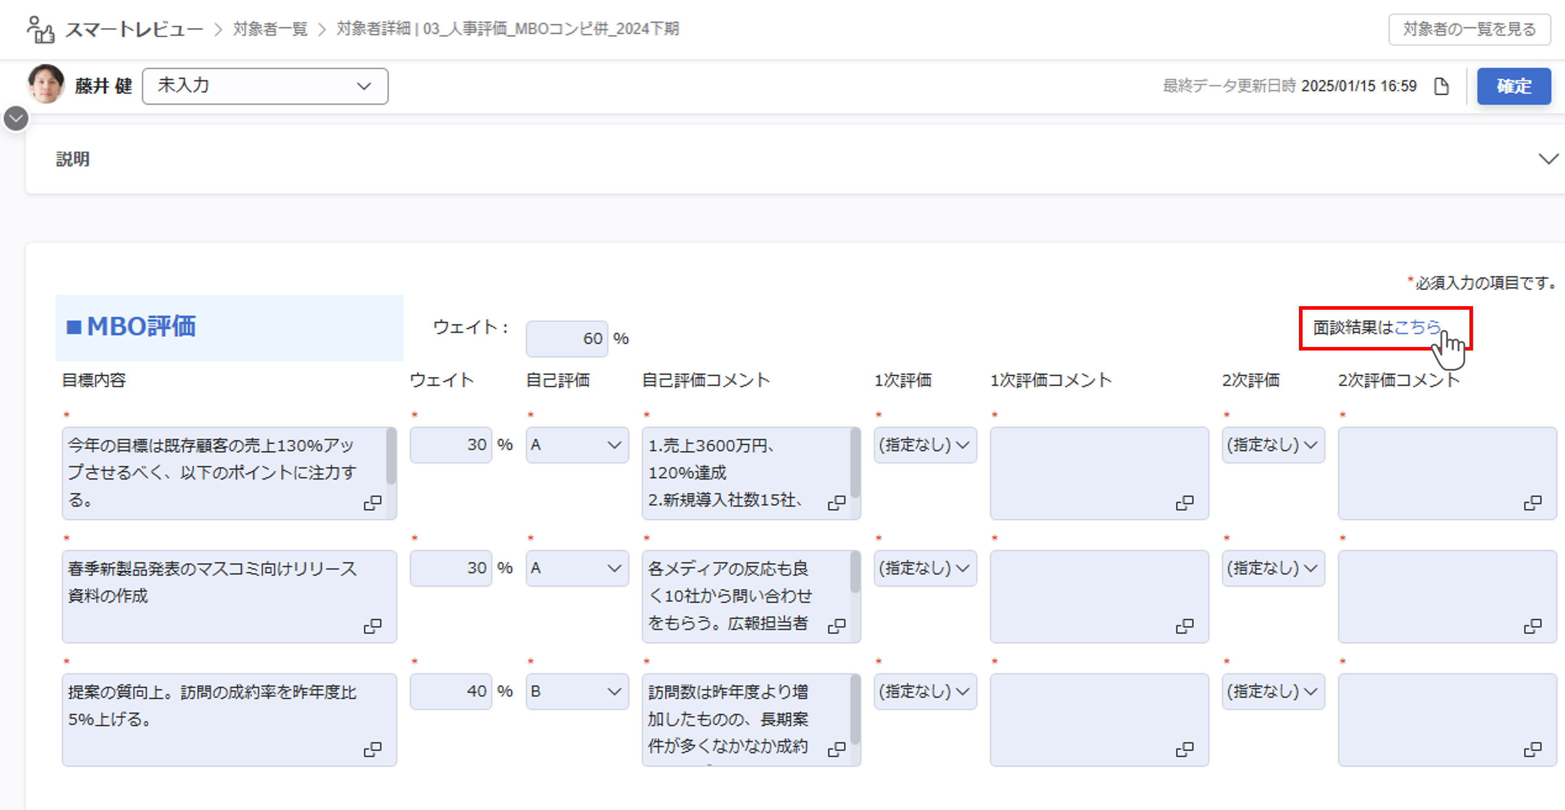Open popup icon in third row 1次評価コメント
This screenshot has height=810, width=1565.
tap(1185, 749)
